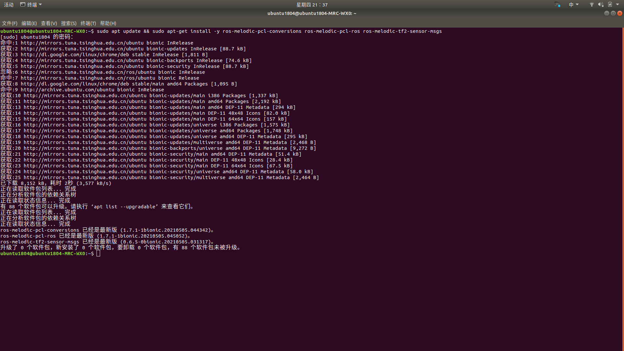The height and width of the screenshot is (351, 624).
Task: Click the Wi-Fi status icon
Action: coord(591,5)
